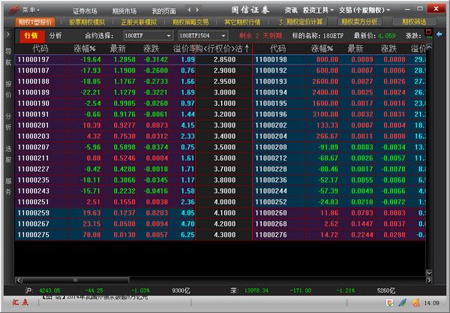Select put contract 11000260

click(271, 213)
